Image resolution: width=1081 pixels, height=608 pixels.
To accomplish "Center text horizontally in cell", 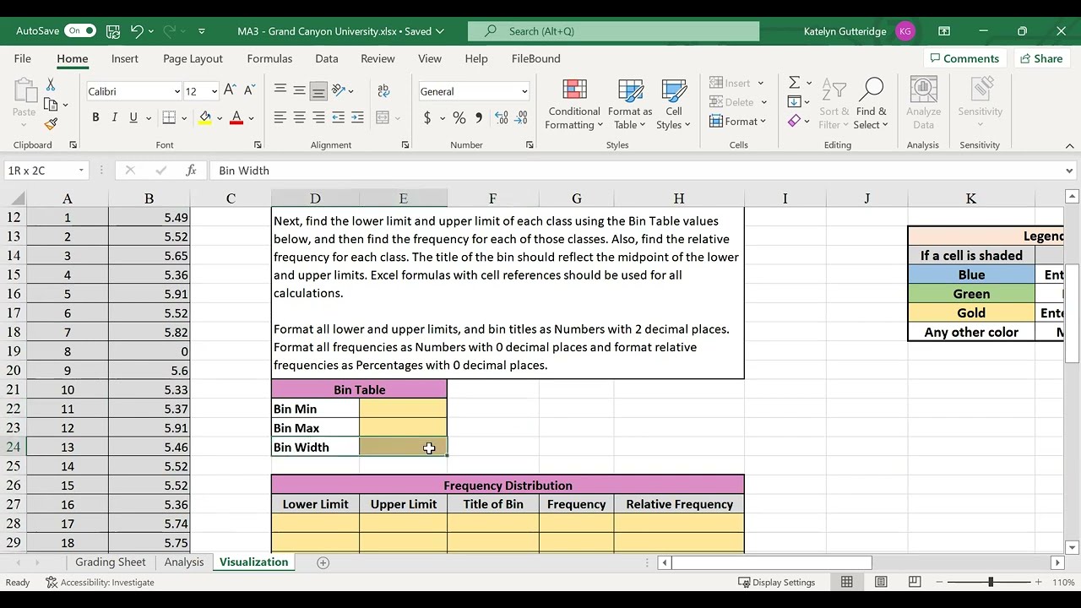I will [x=299, y=118].
